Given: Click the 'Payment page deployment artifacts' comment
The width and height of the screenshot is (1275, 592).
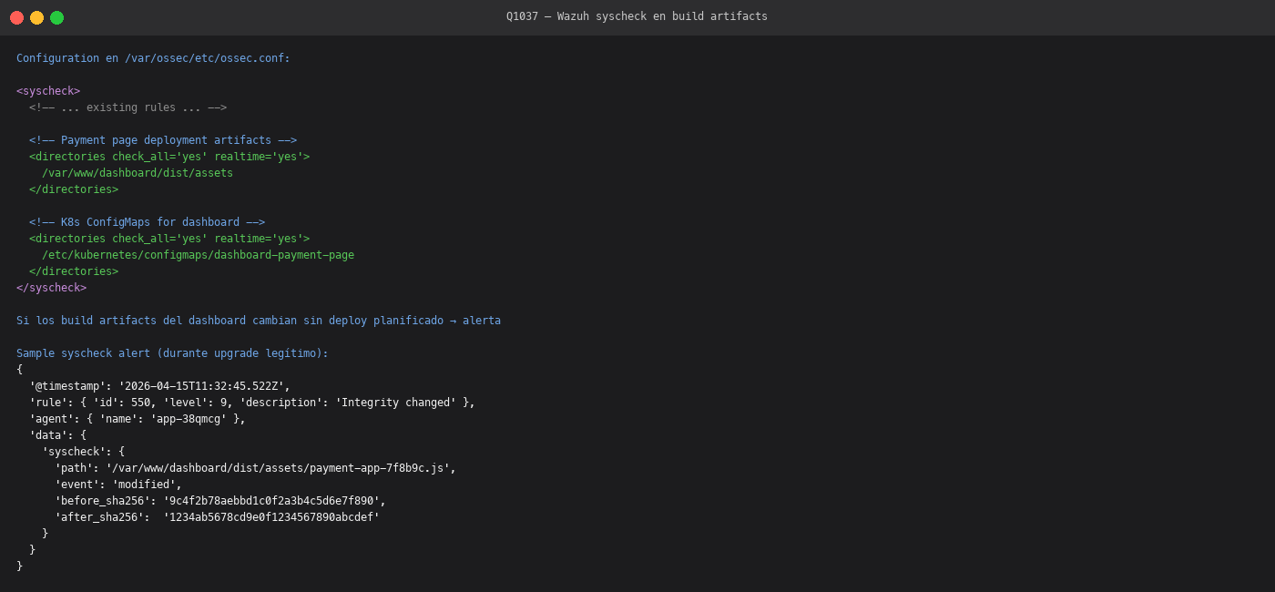Looking at the screenshot, I should click(x=163, y=140).
